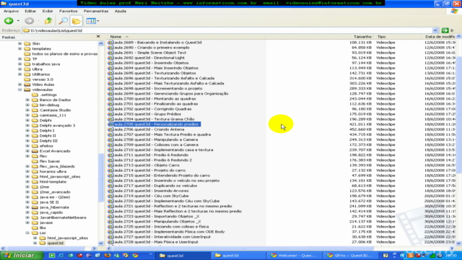Screen dimensions: 462x260
Task: Click the file list vertical scrollbar
Action: tap(459, 140)
